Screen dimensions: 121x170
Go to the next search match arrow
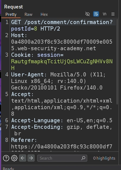31,158
